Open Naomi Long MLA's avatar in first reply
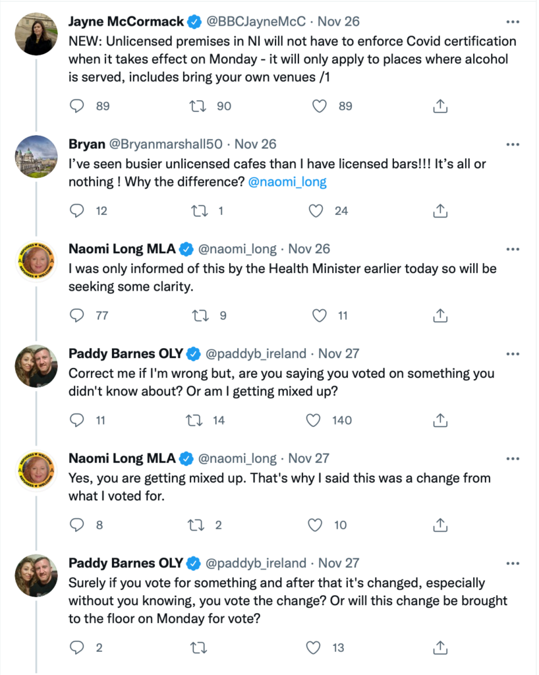Image resolution: width=539 pixels, height=675 pixels. [x=36, y=261]
